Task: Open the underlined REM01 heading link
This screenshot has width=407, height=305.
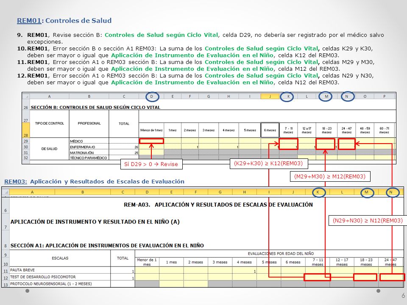Action: 29,21
